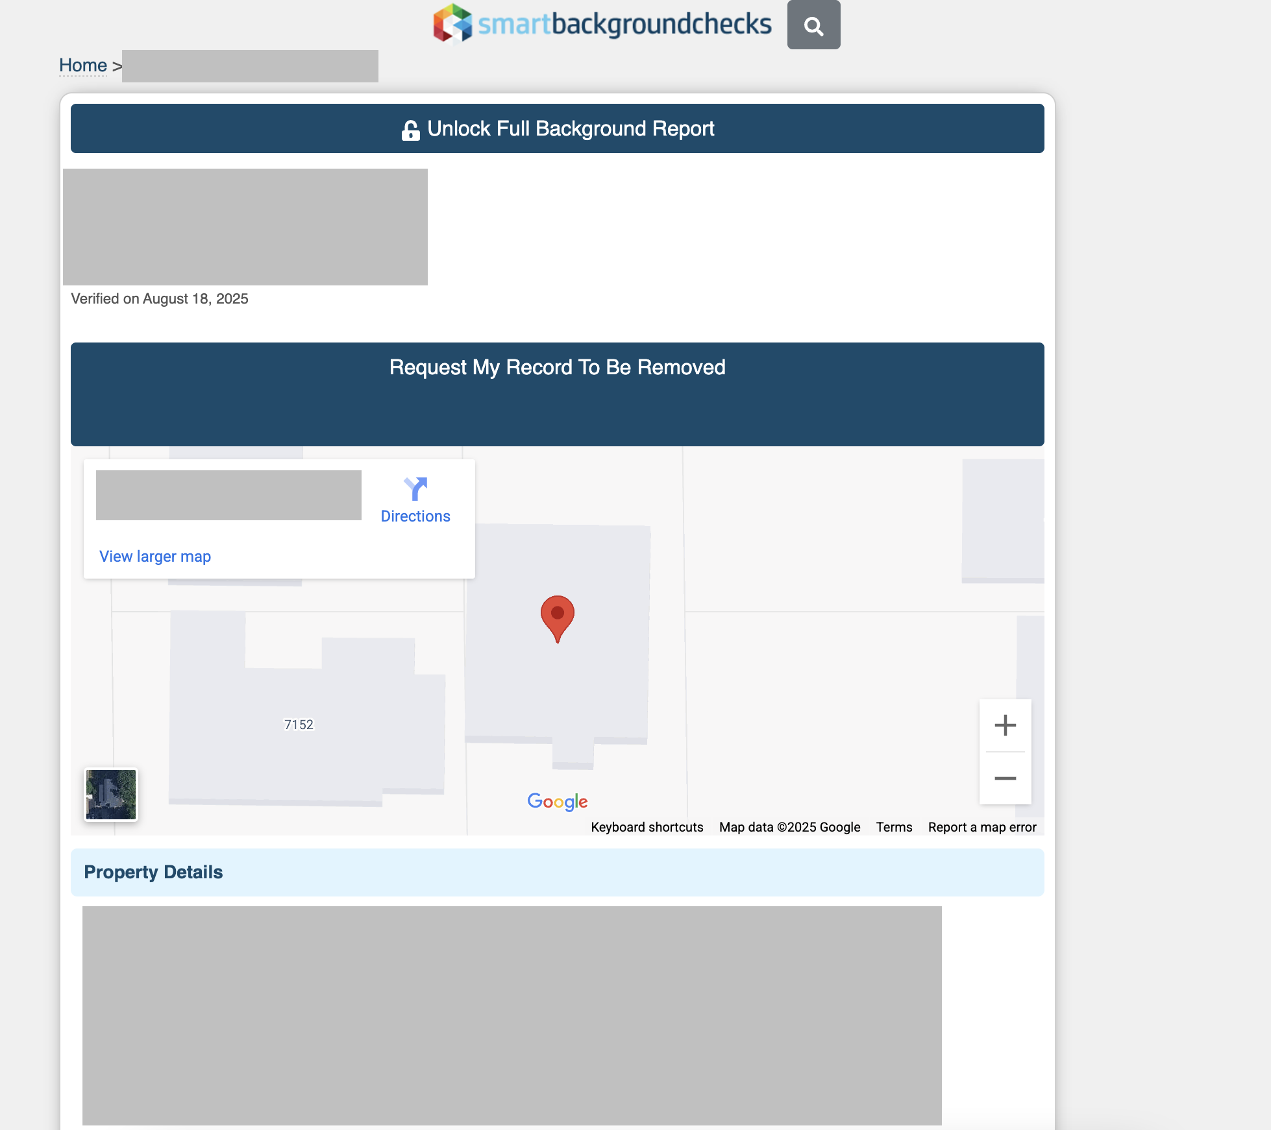1271x1130 pixels.
Task: Click the Property Details section header
Action: pyautogui.click(x=153, y=872)
